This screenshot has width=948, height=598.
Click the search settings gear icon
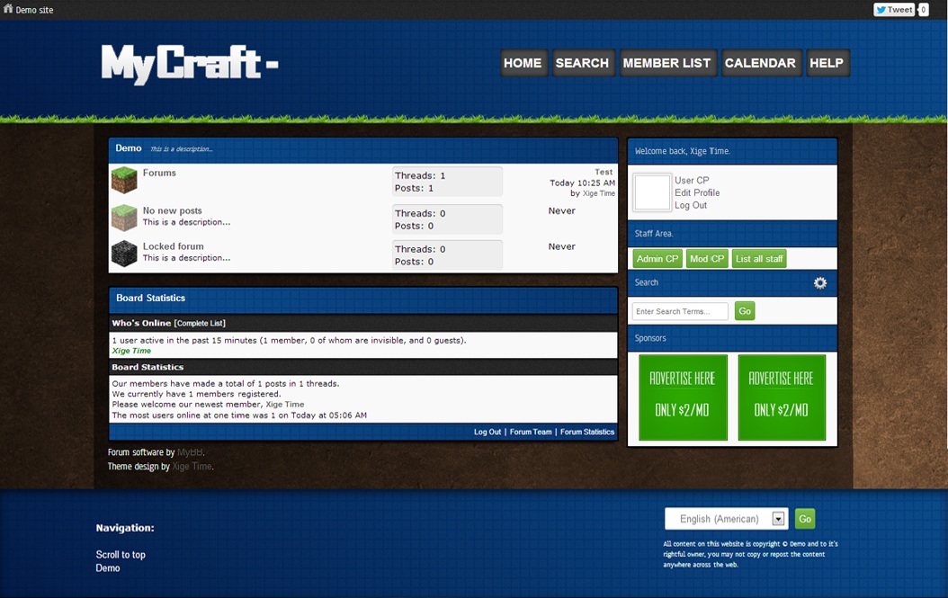point(819,282)
